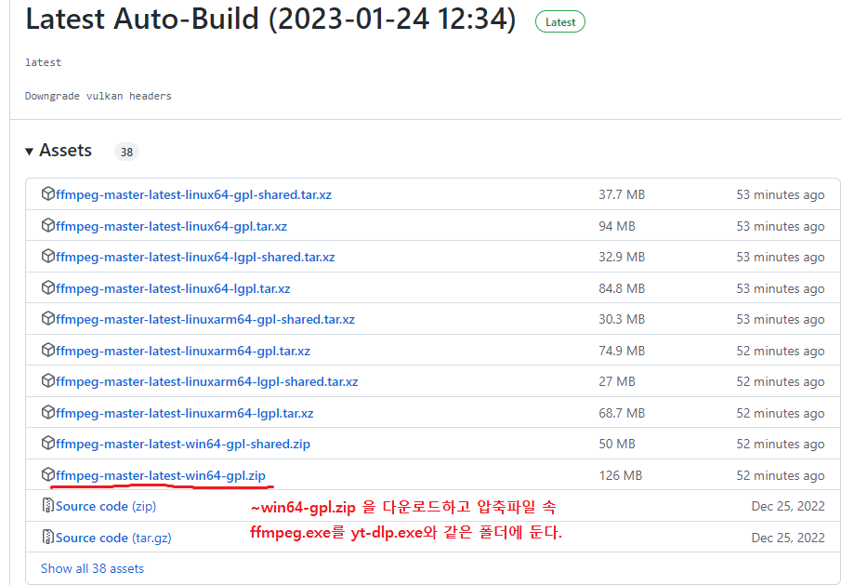Click the 84.8 MB file size
Screen dimensions: 841x585
click(x=622, y=288)
